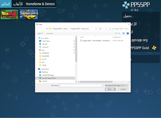This screenshot has height=118, width=161.
Task: Click the search box in Open dialog
Action: tap(116, 29)
